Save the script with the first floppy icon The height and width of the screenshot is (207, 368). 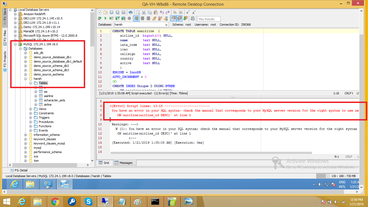(x=112, y=12)
